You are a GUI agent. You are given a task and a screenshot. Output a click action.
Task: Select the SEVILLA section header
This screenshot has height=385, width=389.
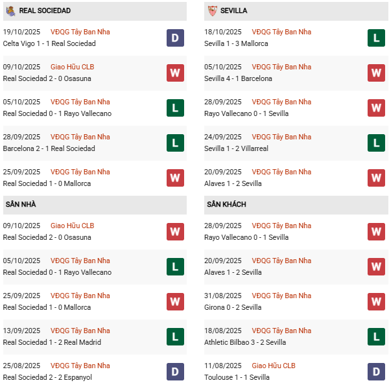[x=233, y=11]
